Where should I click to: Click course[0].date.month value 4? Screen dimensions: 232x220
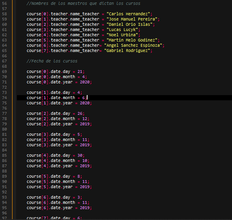tap(84, 77)
